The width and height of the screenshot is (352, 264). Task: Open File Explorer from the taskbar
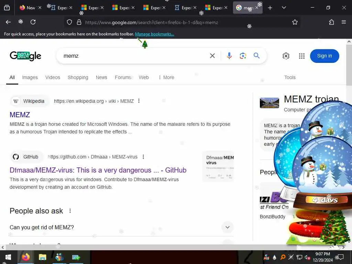(42, 257)
